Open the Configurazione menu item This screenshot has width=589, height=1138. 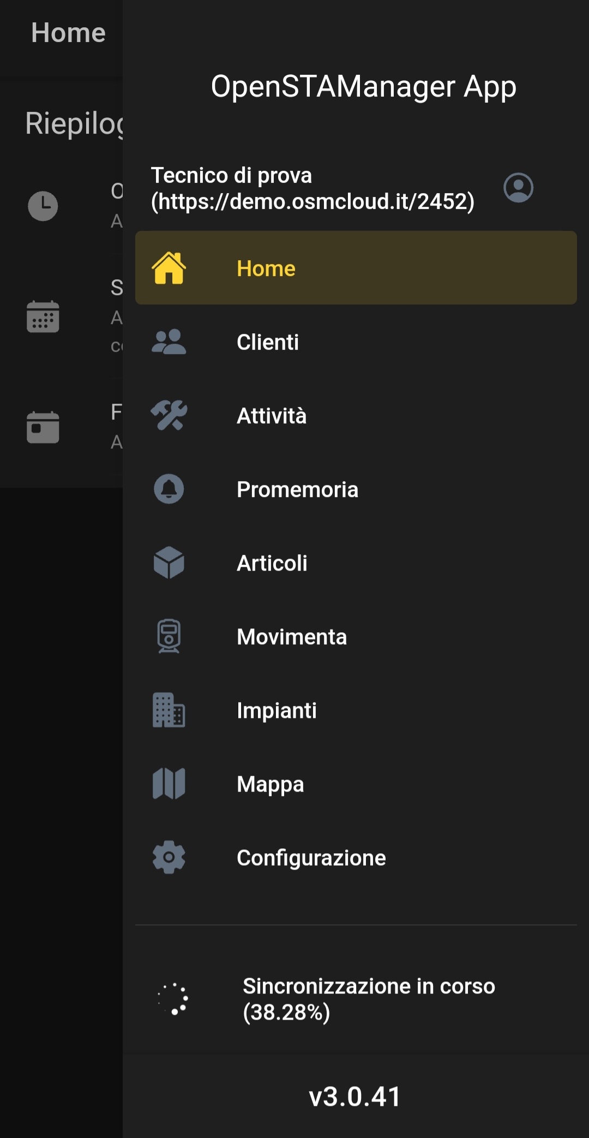[x=311, y=858]
